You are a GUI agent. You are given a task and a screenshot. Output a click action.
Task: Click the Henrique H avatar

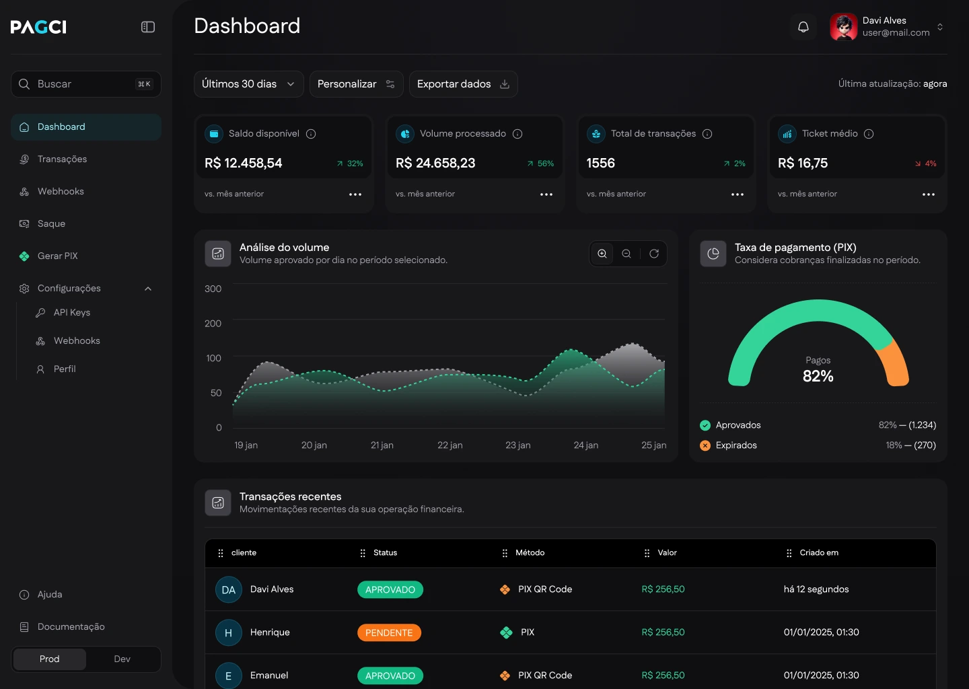(x=229, y=633)
